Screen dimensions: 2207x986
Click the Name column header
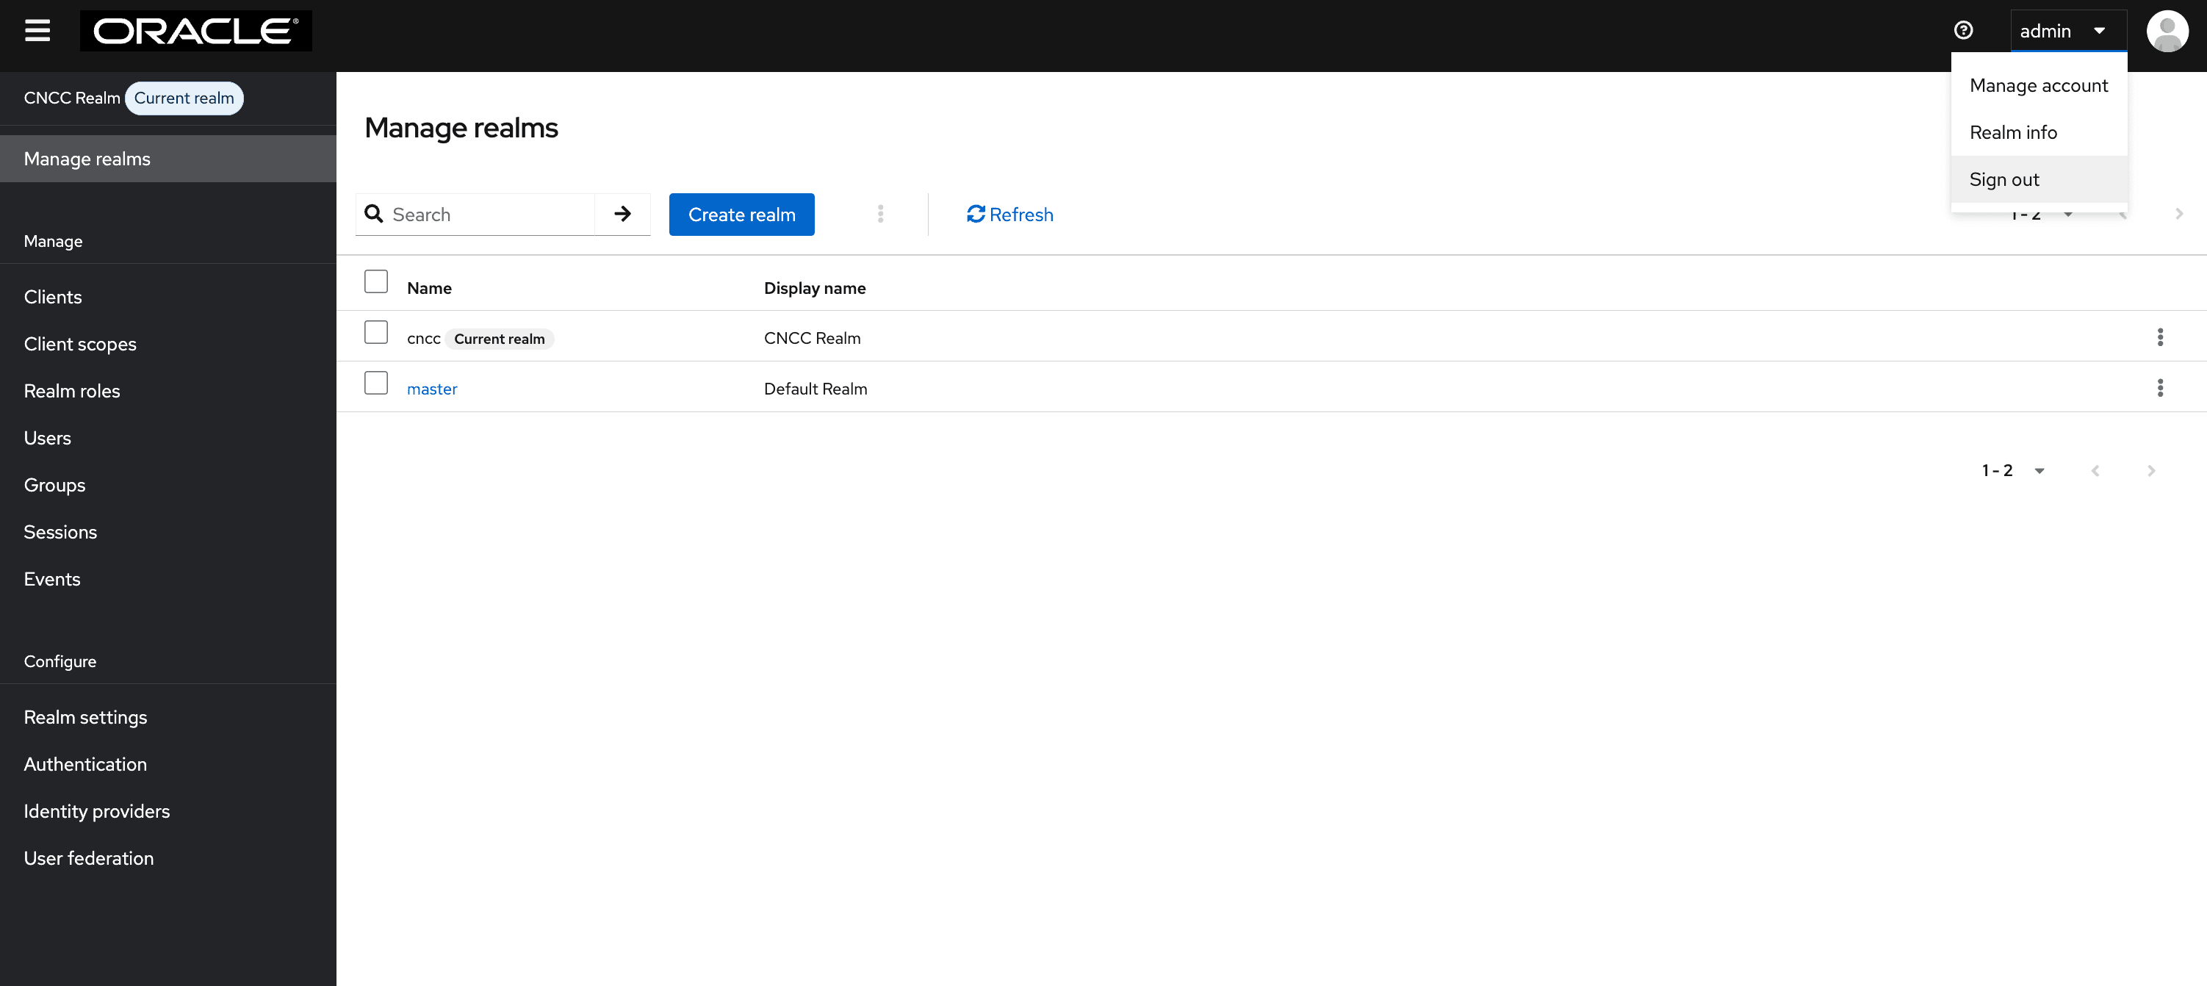429,289
